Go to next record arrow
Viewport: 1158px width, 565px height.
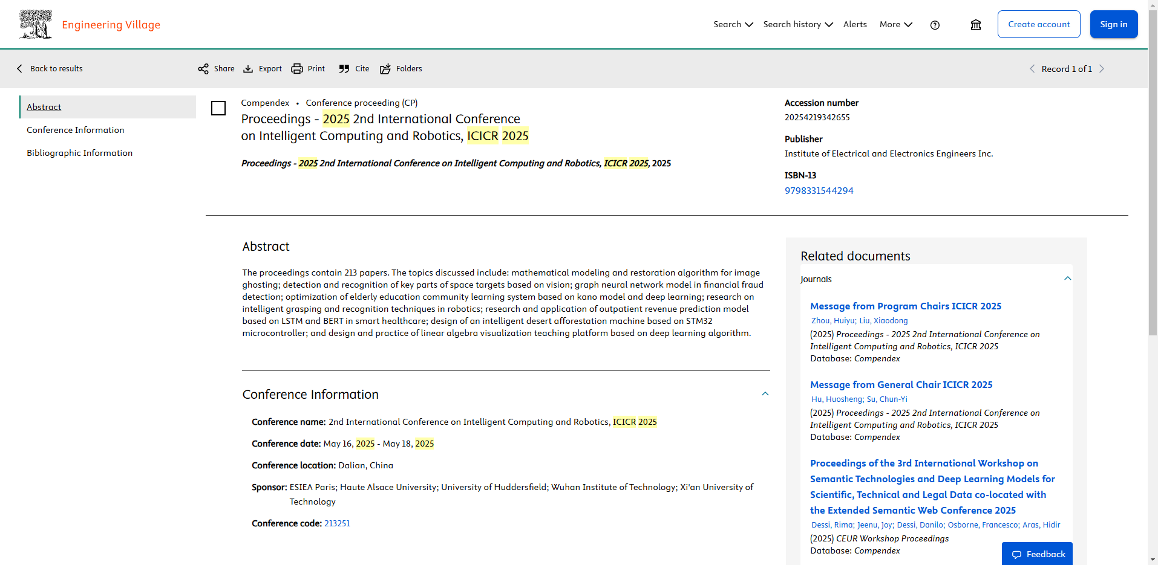tap(1102, 69)
